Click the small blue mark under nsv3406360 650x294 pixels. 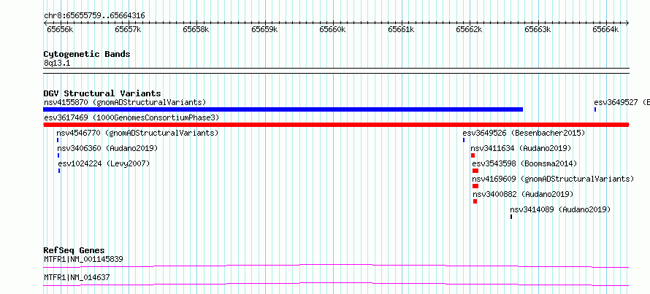point(58,155)
